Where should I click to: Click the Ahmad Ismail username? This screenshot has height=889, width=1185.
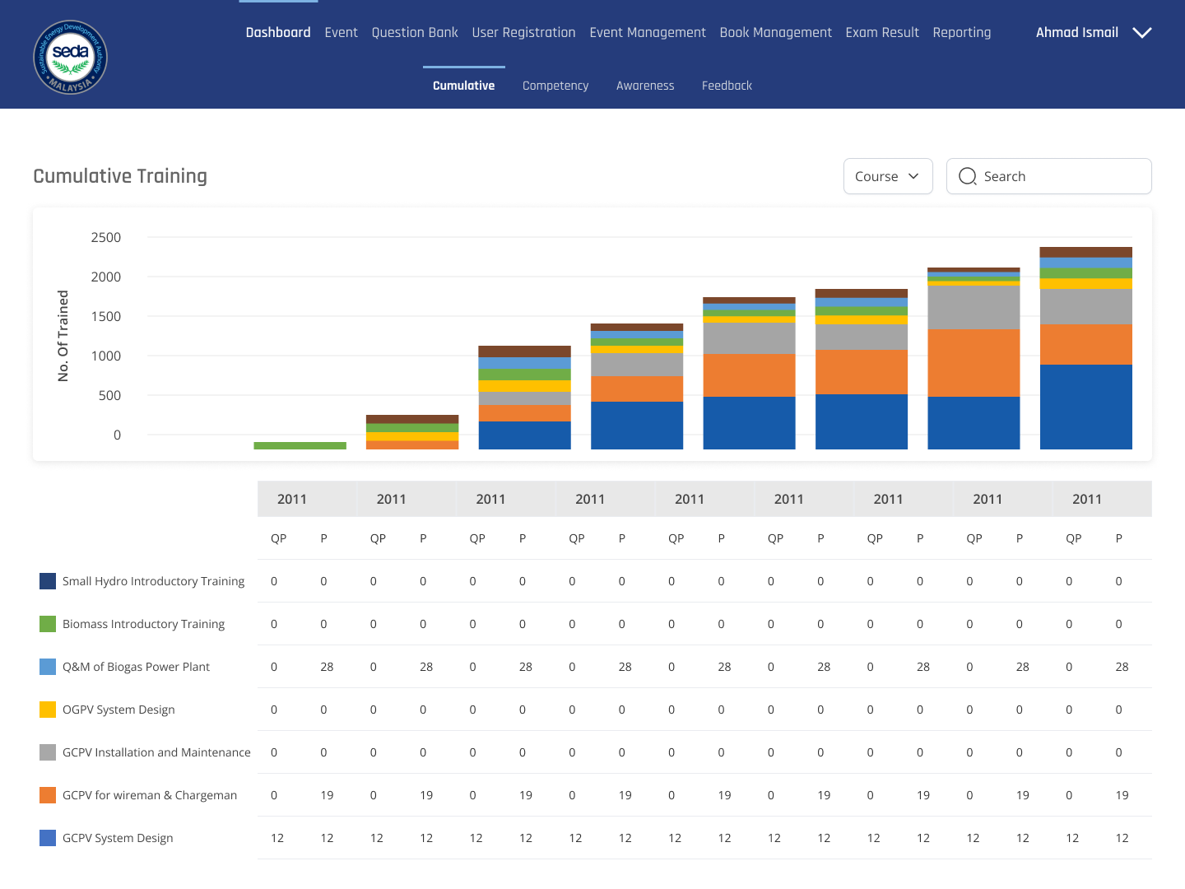[1076, 32]
